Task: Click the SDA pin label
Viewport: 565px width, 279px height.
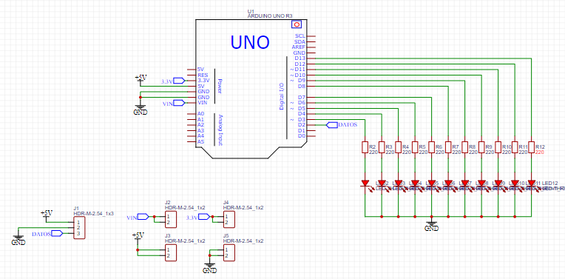Action: (300, 42)
